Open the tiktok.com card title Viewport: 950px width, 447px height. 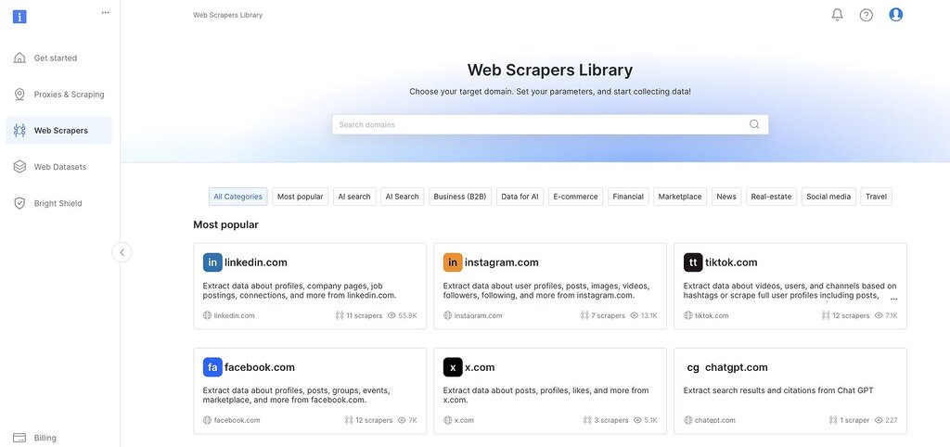[731, 262]
